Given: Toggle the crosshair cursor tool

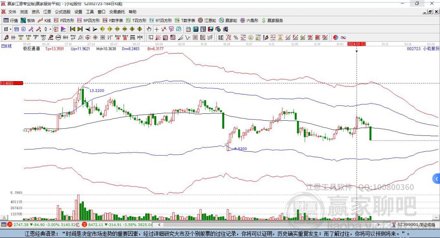Looking at the screenshot, I should tap(156, 29).
